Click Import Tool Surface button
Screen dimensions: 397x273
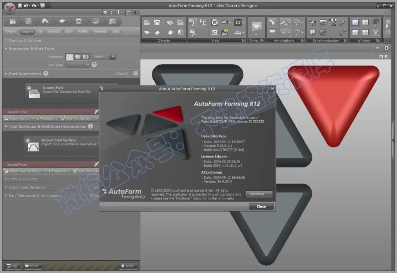(61, 146)
